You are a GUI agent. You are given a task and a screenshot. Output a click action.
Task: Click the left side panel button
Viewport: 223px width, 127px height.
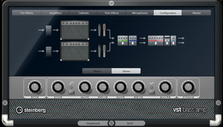(x=5, y=103)
